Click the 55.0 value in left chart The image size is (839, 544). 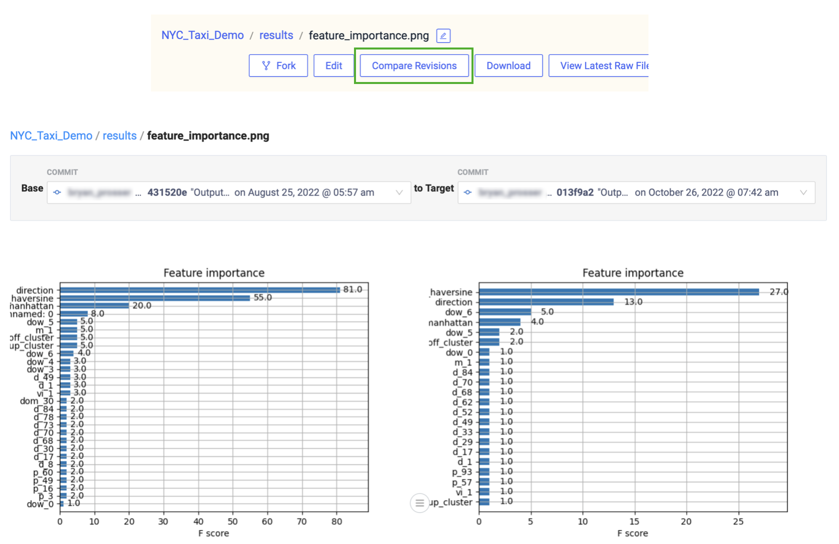262,297
